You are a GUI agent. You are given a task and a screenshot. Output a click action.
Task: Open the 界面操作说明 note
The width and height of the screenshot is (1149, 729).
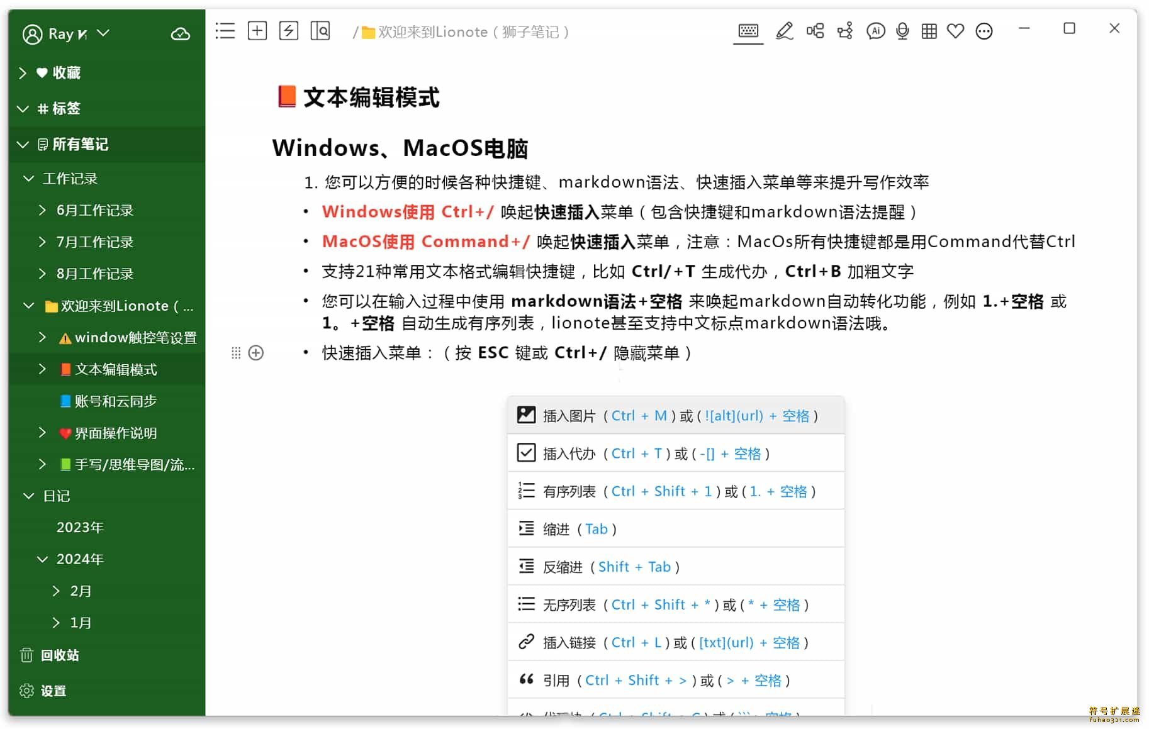[x=108, y=433]
